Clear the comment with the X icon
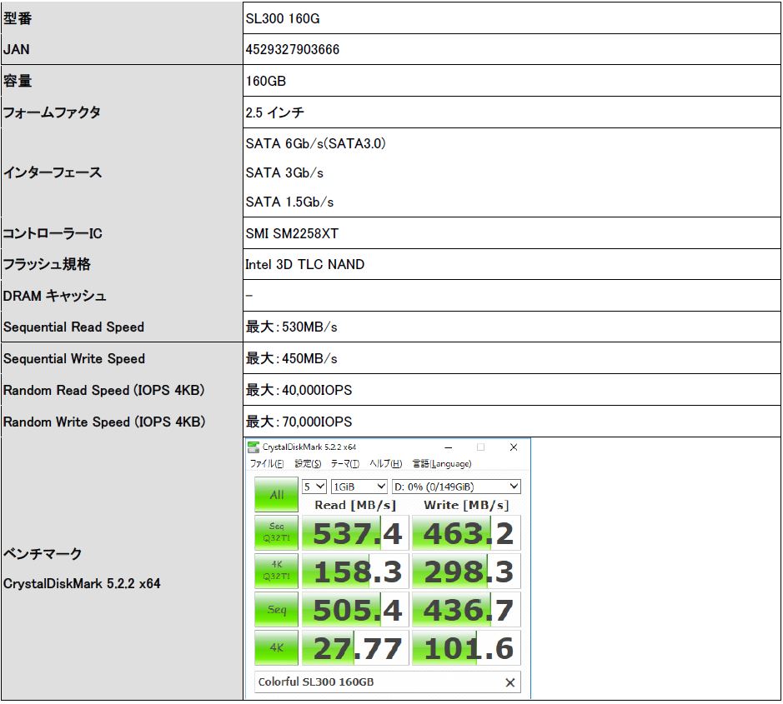 point(510,682)
